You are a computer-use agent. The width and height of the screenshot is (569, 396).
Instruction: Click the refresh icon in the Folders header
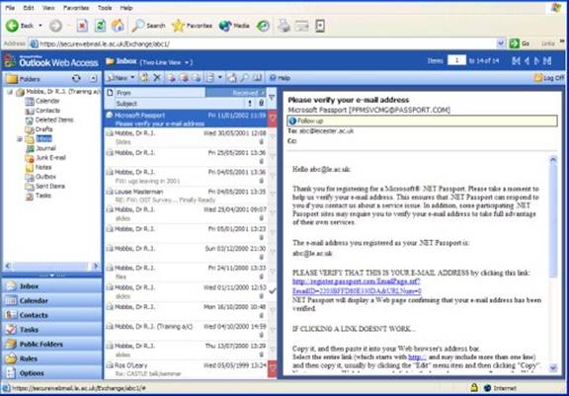(x=76, y=78)
